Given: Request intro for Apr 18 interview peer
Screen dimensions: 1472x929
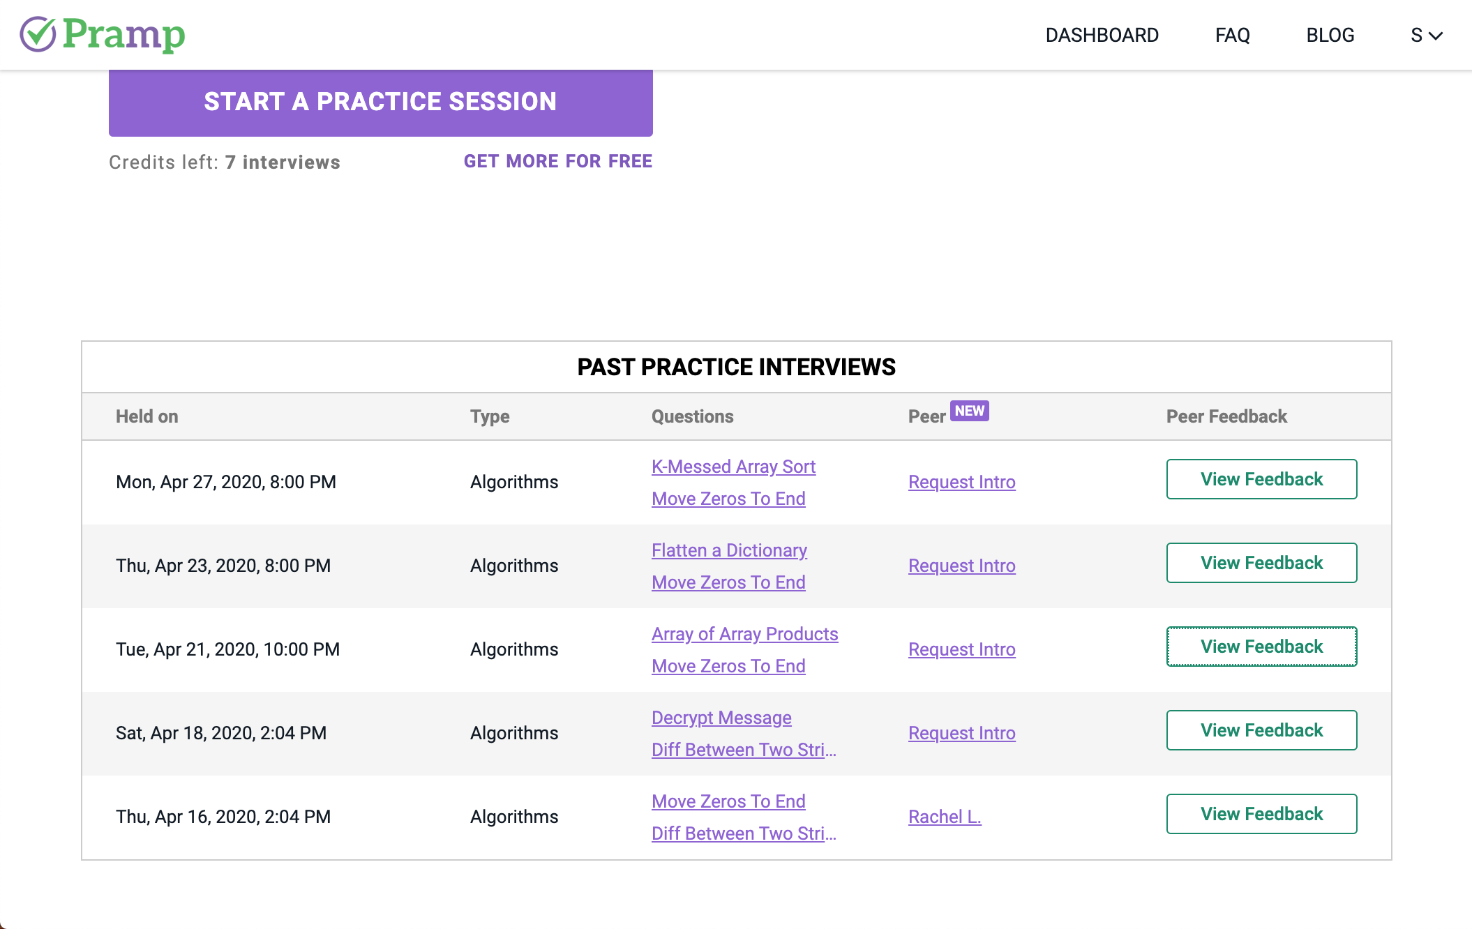Looking at the screenshot, I should coord(961,733).
